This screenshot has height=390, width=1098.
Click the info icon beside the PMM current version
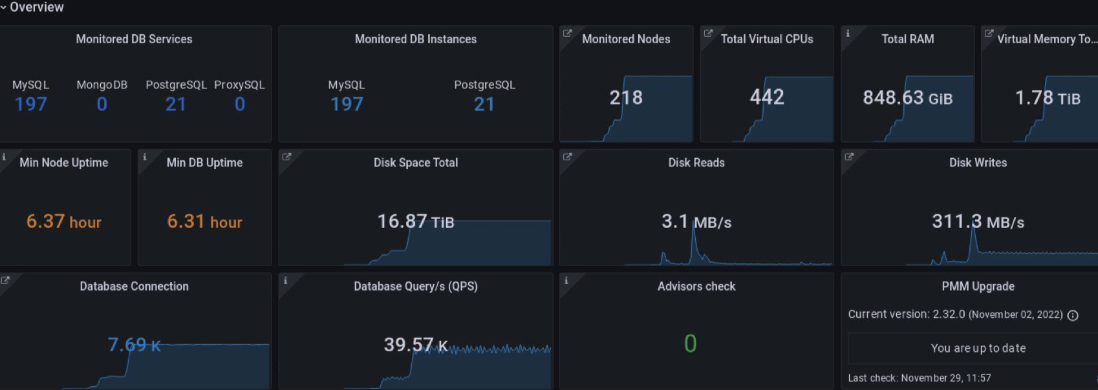[x=1073, y=315]
